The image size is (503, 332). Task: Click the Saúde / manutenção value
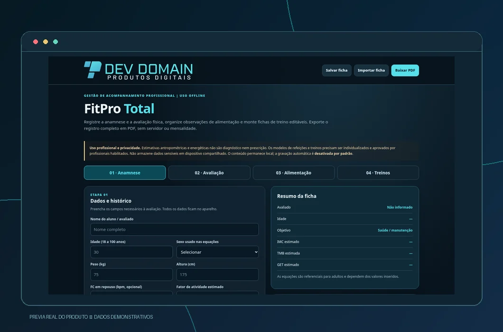(395, 231)
